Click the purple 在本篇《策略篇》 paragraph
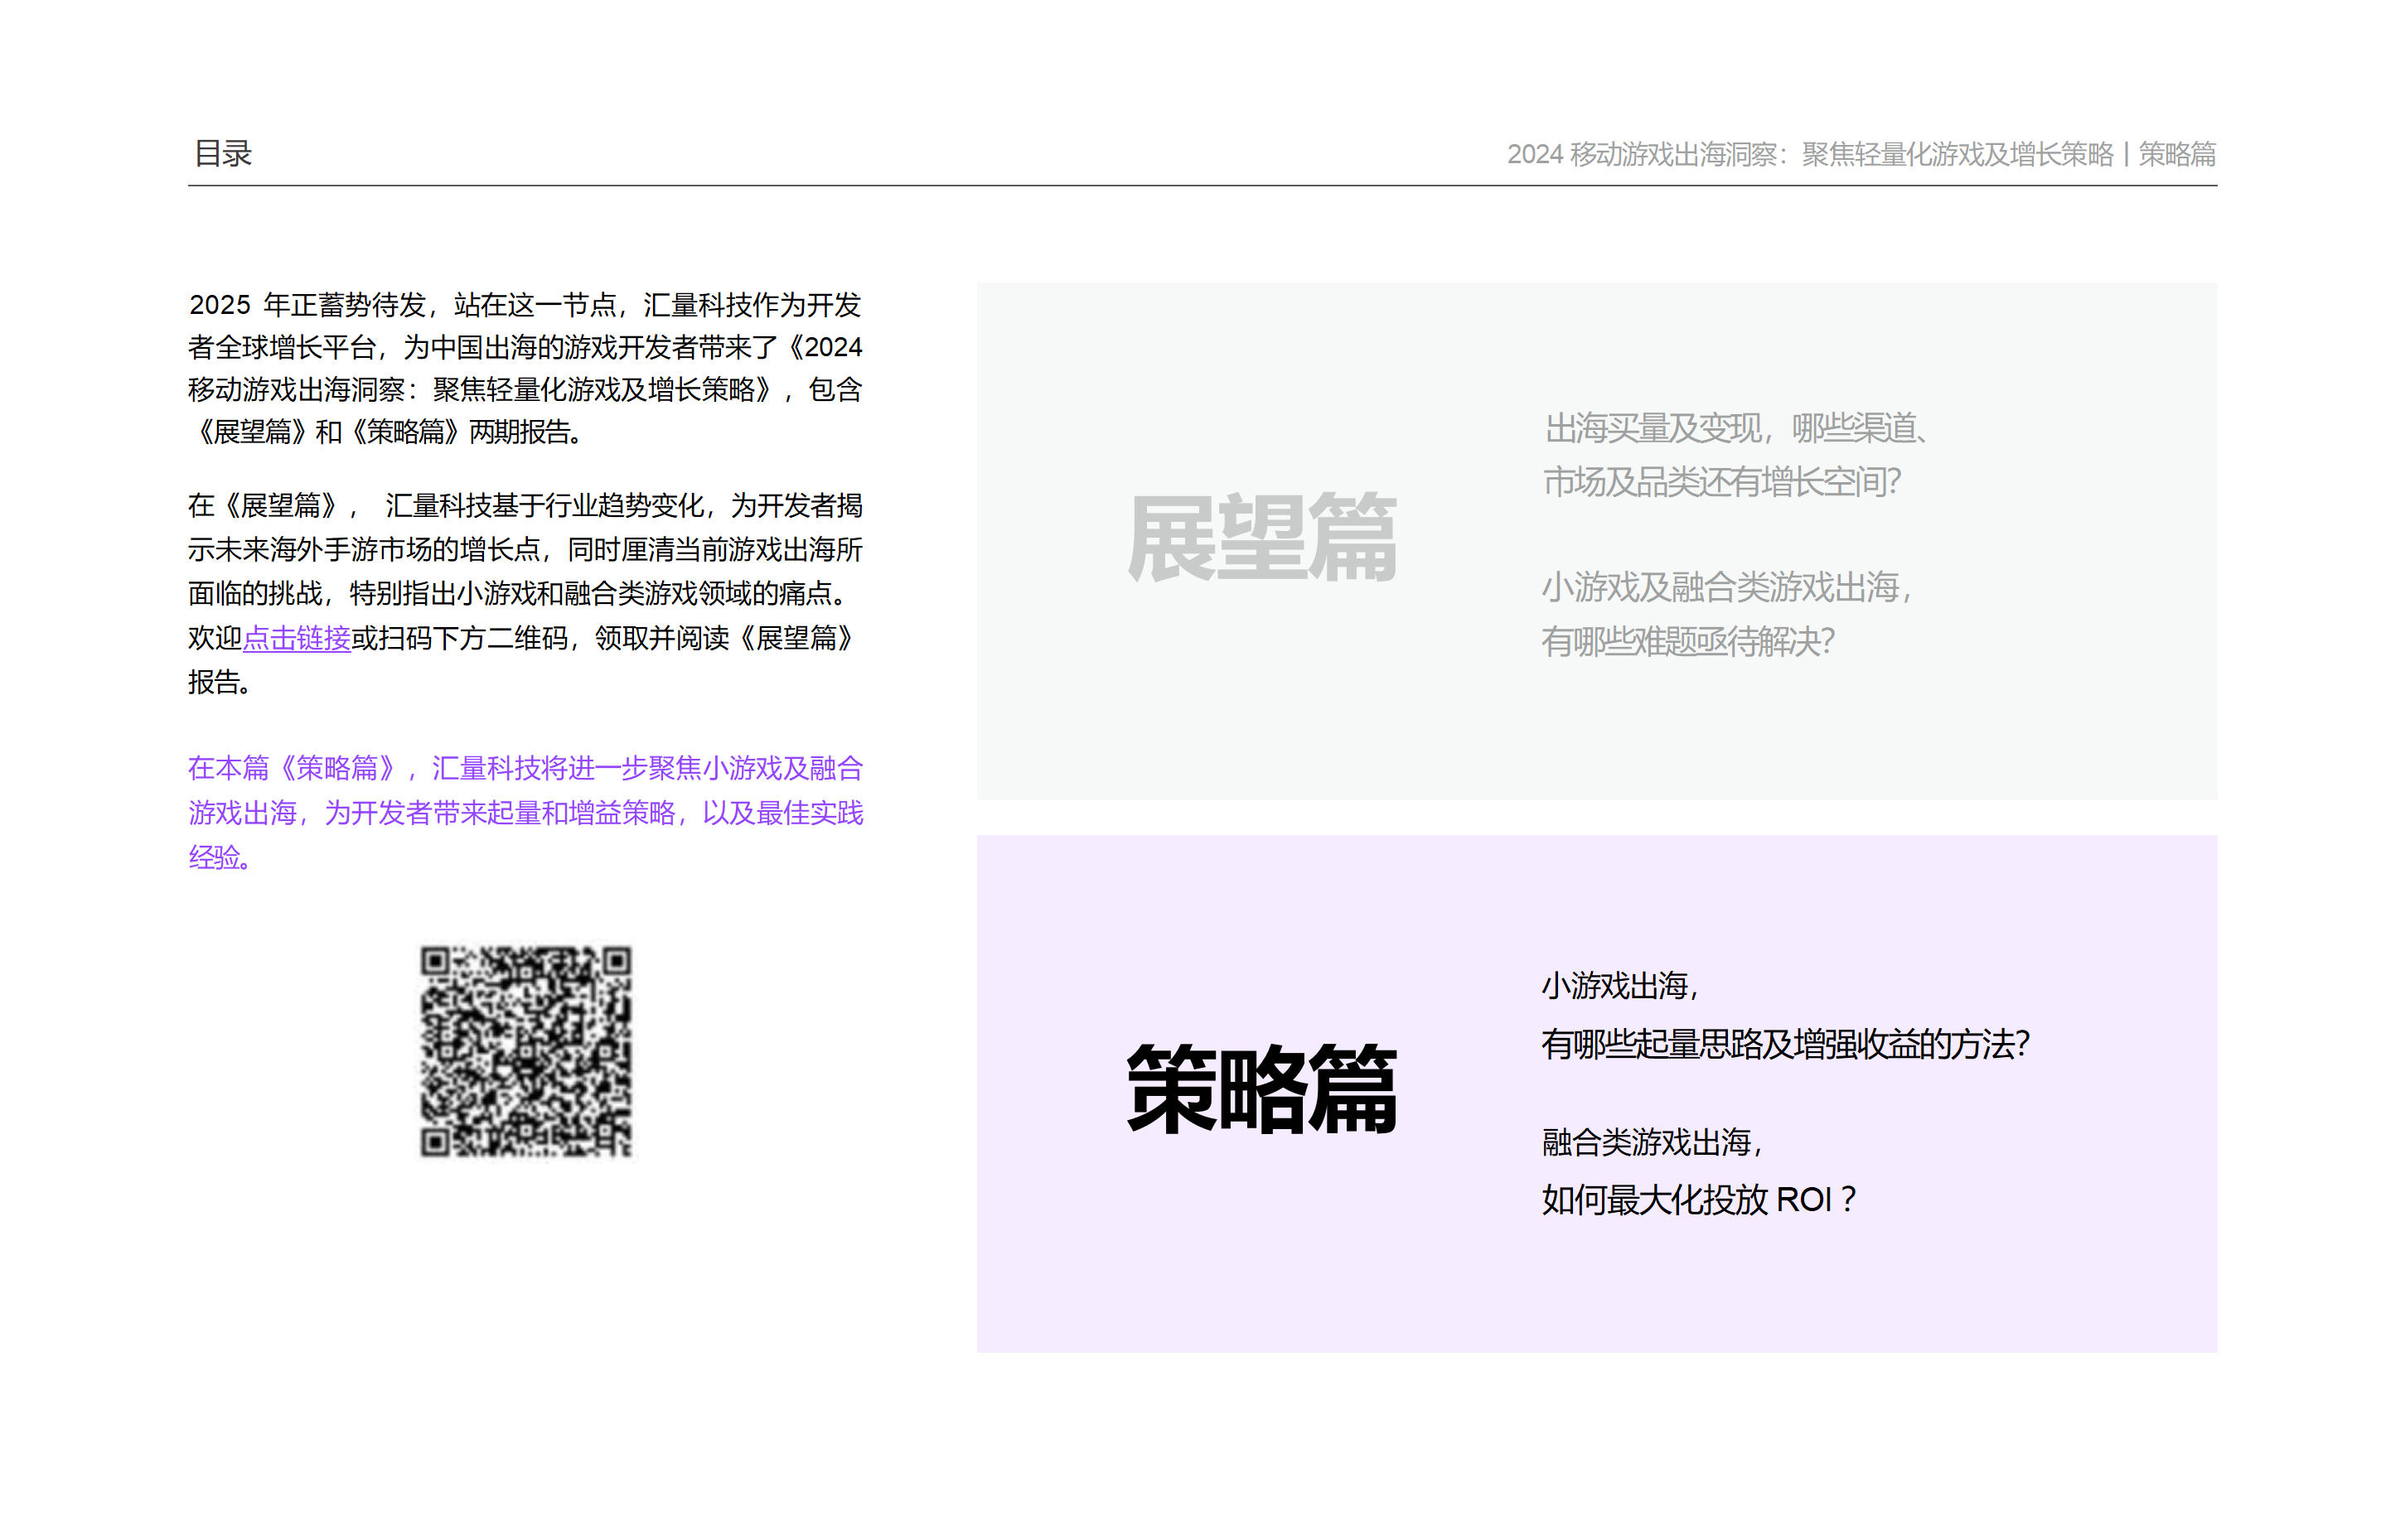 click(525, 812)
